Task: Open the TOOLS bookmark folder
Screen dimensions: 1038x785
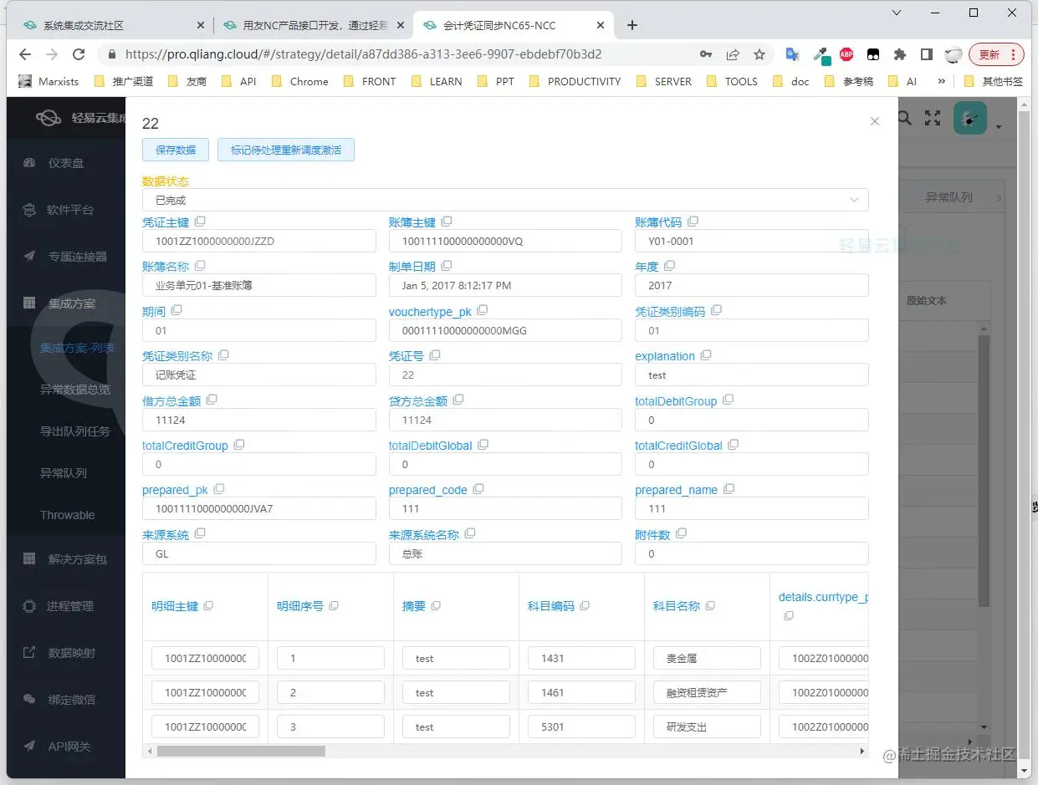Action: (x=732, y=81)
